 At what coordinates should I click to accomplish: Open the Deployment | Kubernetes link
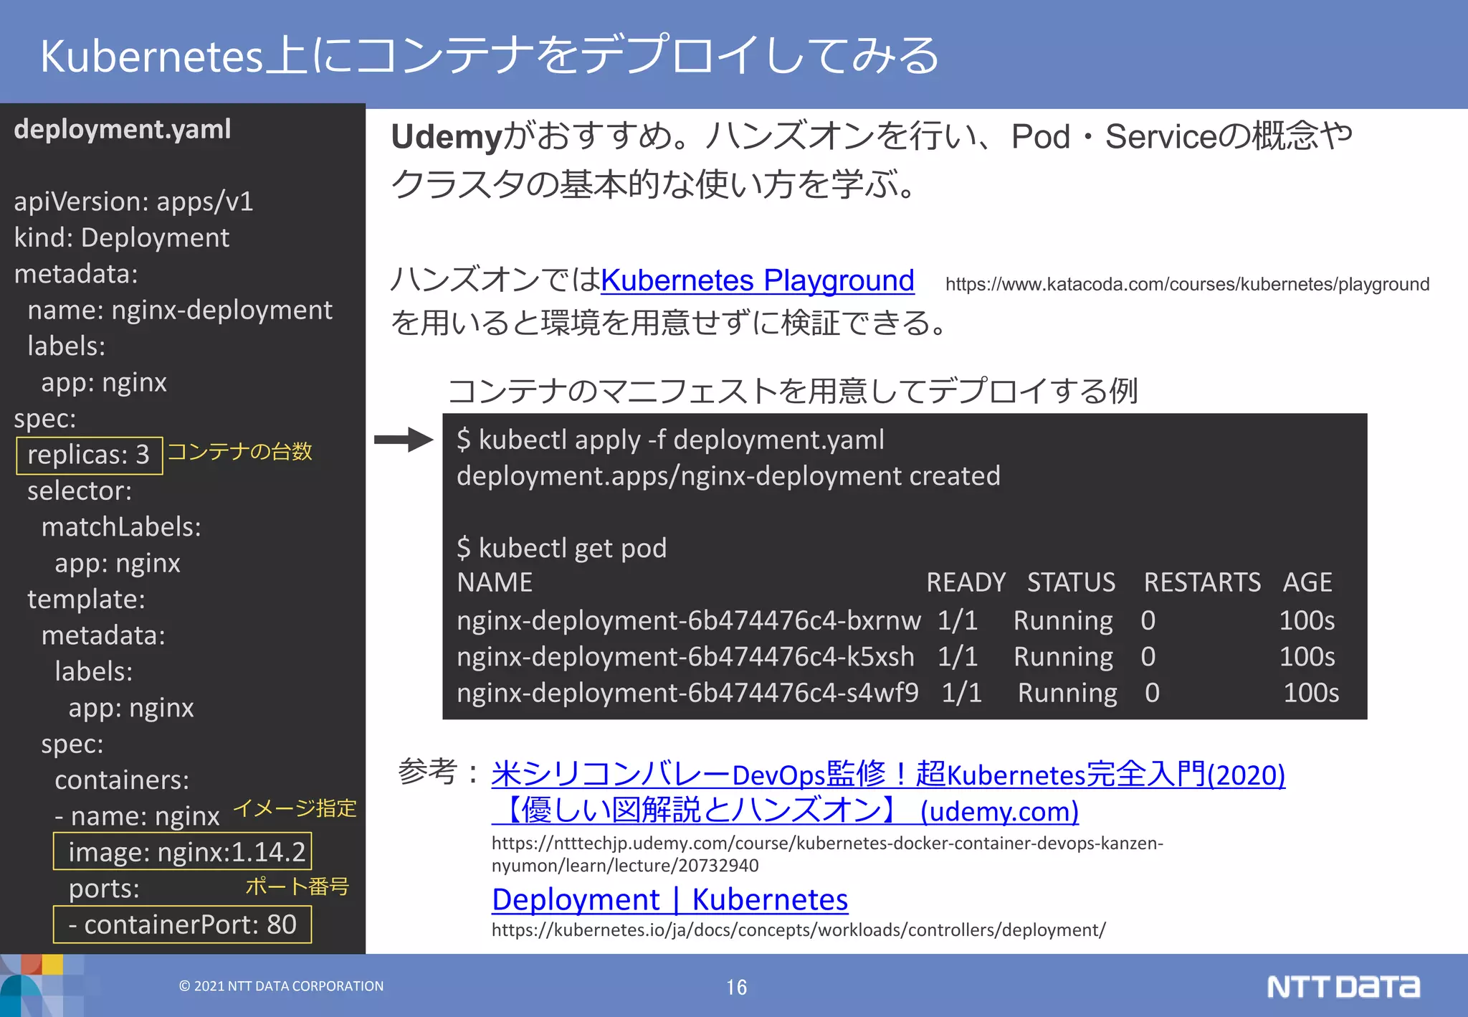pos(670,899)
